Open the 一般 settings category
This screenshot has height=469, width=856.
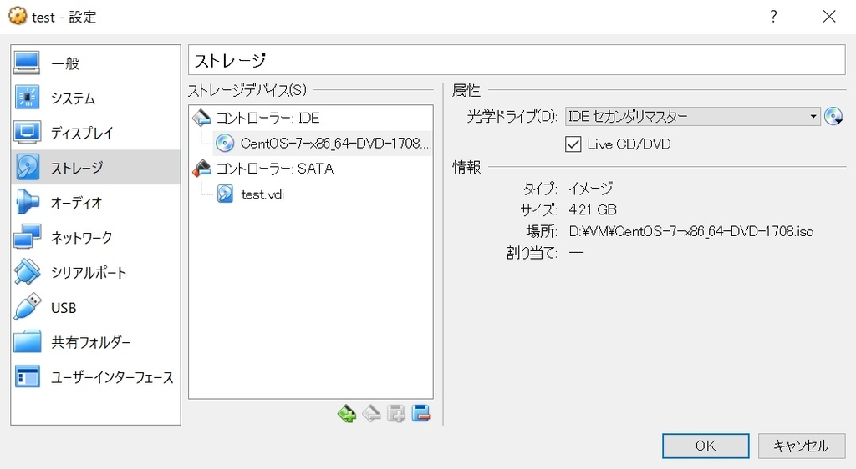95,63
